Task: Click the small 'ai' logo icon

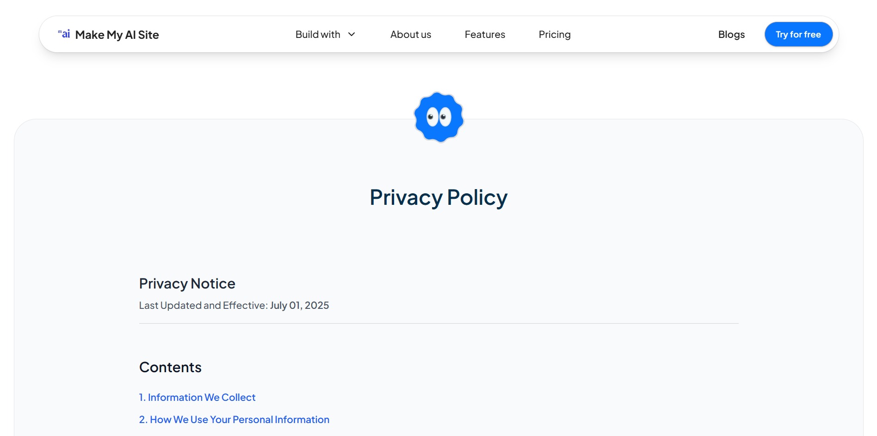Action: [x=64, y=34]
